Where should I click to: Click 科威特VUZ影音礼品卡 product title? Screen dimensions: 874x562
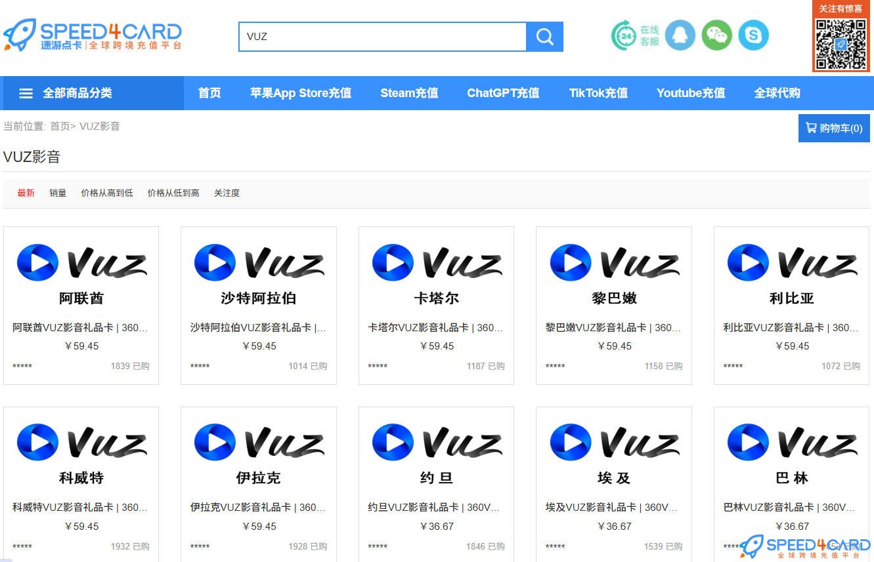point(80,507)
